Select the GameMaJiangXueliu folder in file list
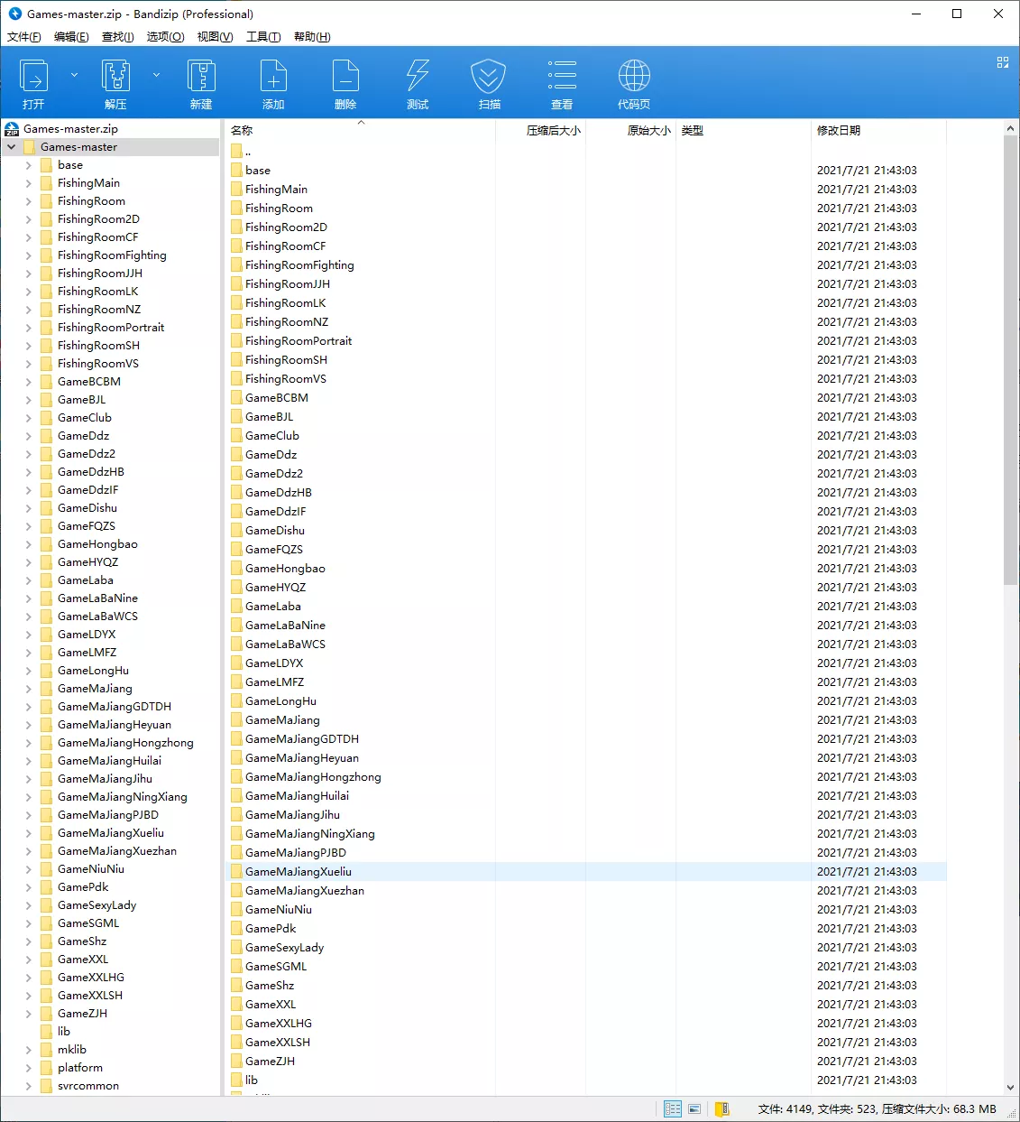Screen dimensions: 1020x1122 tap(299, 872)
